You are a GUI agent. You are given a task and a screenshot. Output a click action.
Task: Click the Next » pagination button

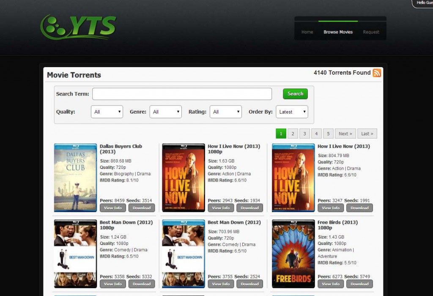click(345, 133)
